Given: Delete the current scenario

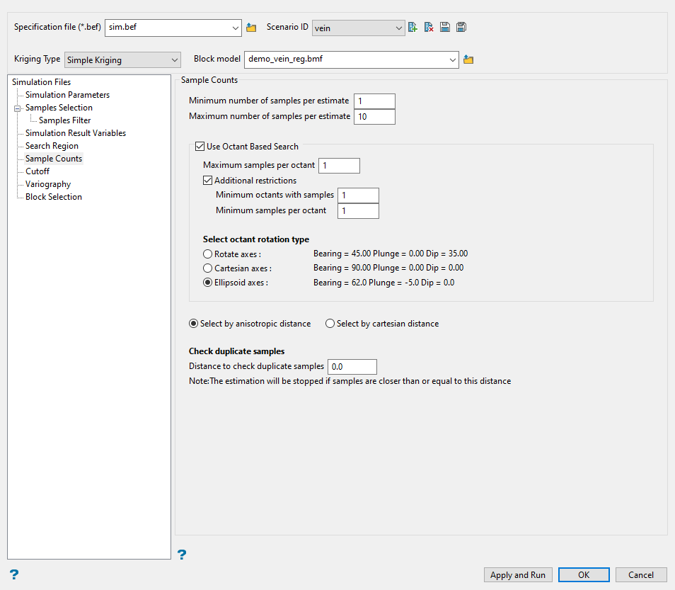Looking at the screenshot, I should (429, 28).
